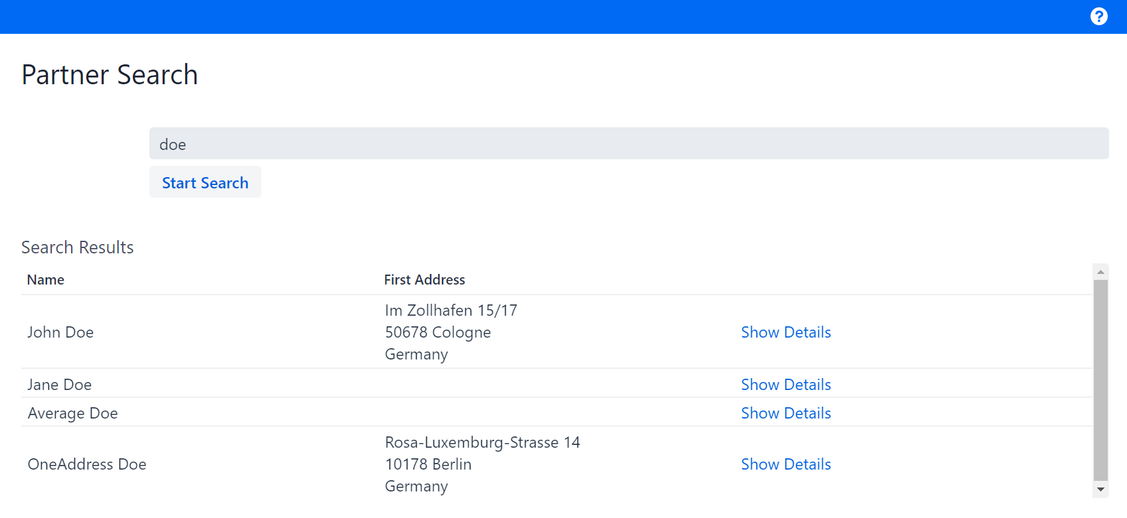The image size is (1127, 518).
Task: Select the Name column header
Action: (x=45, y=279)
